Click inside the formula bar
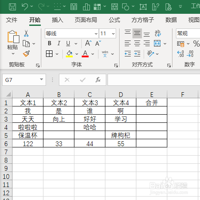Image resolution: width=200 pixels, height=200 pixels. click(154, 80)
